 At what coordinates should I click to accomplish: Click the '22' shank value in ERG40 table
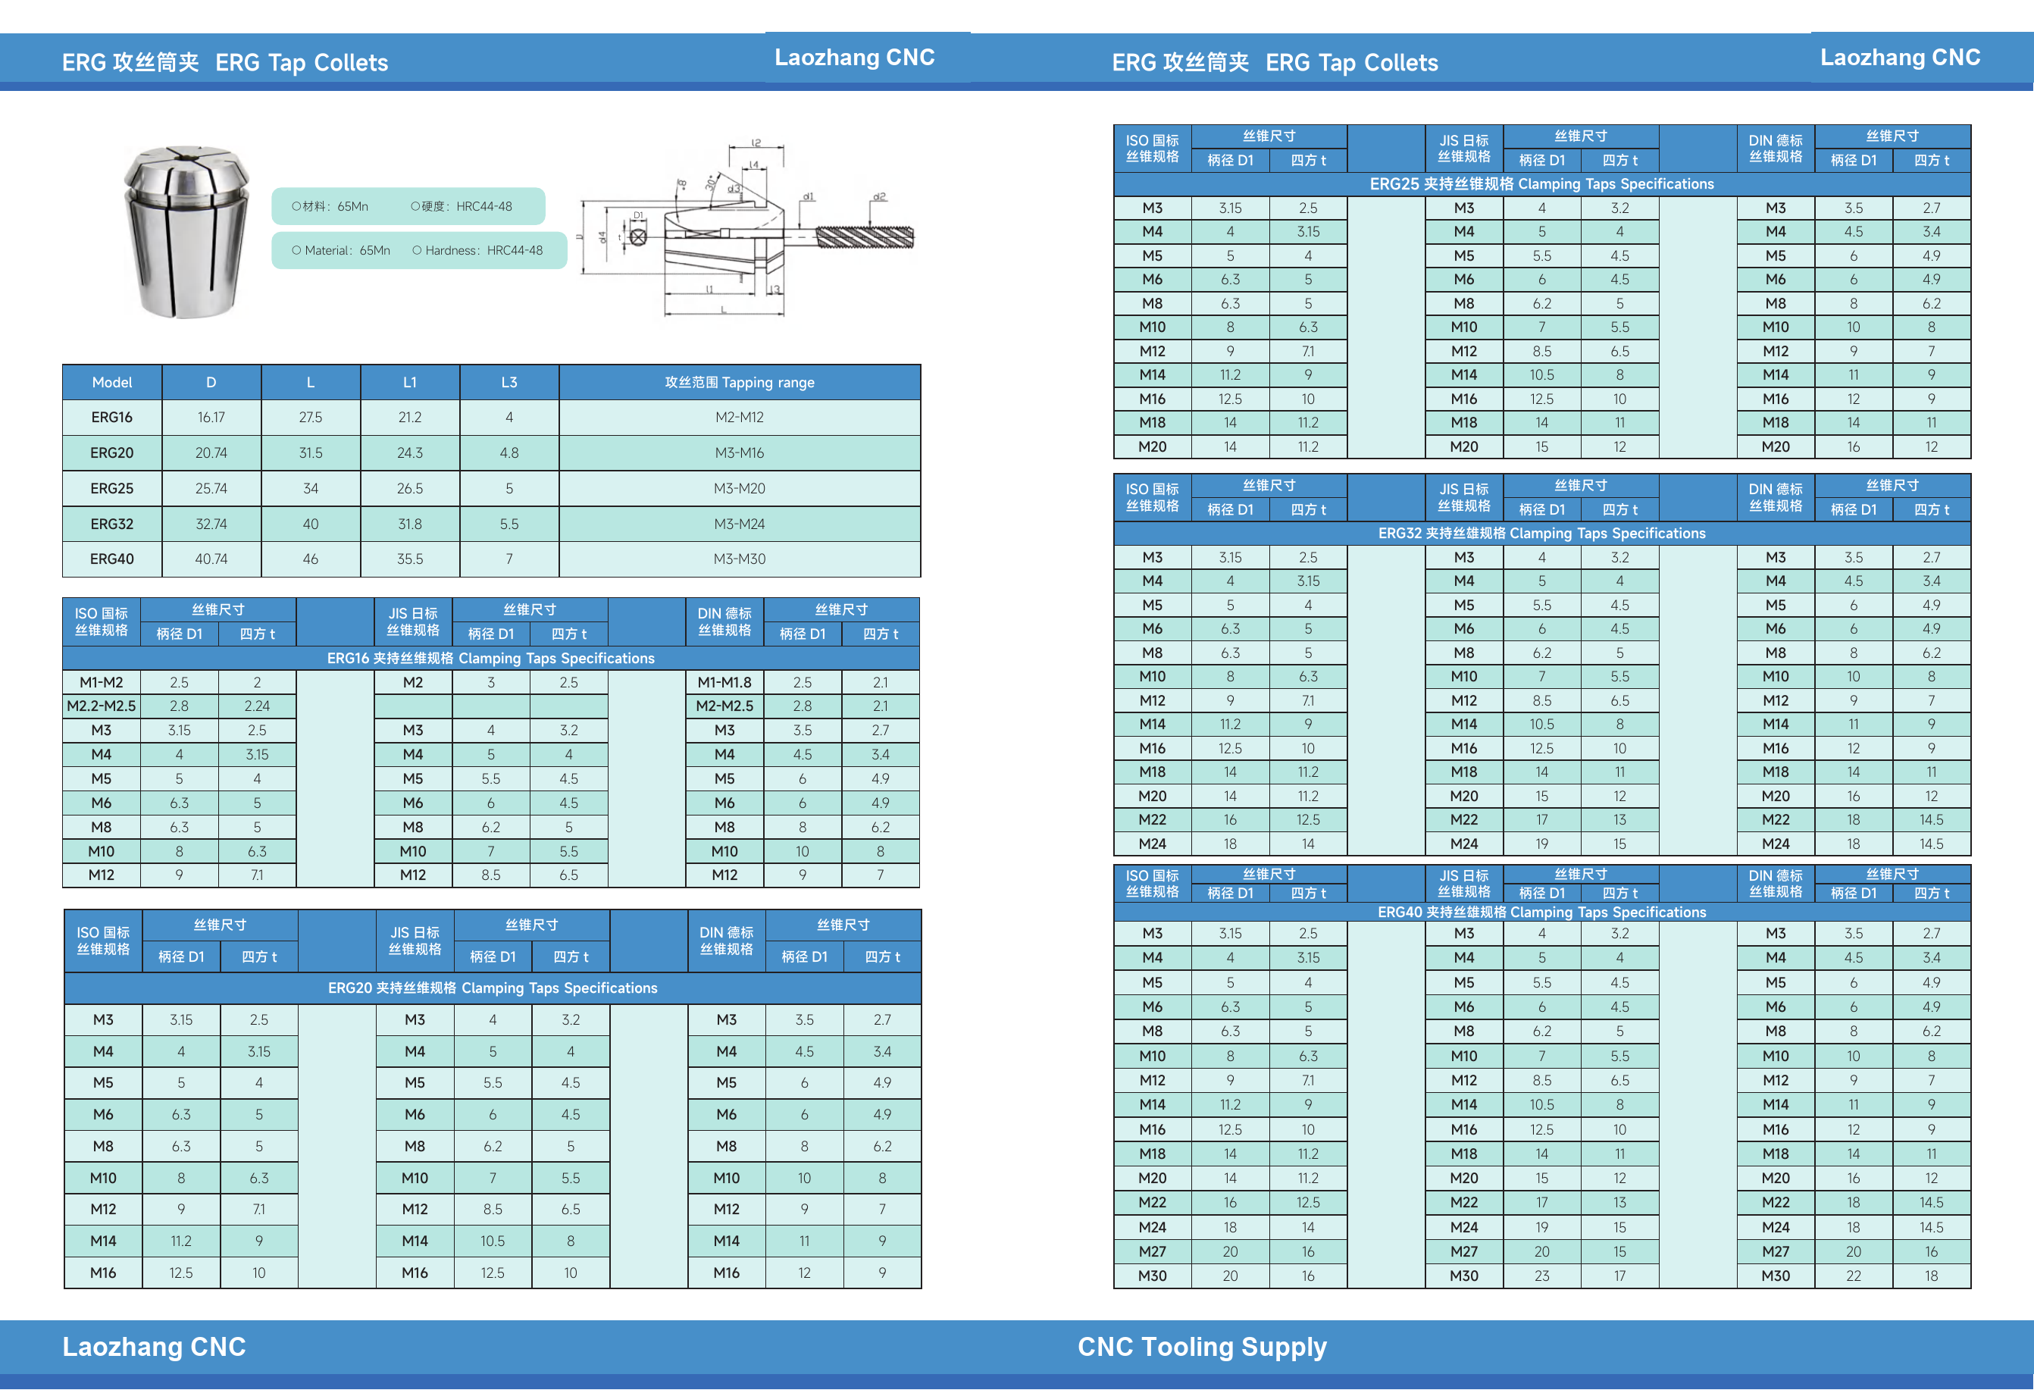pos(1854,1276)
